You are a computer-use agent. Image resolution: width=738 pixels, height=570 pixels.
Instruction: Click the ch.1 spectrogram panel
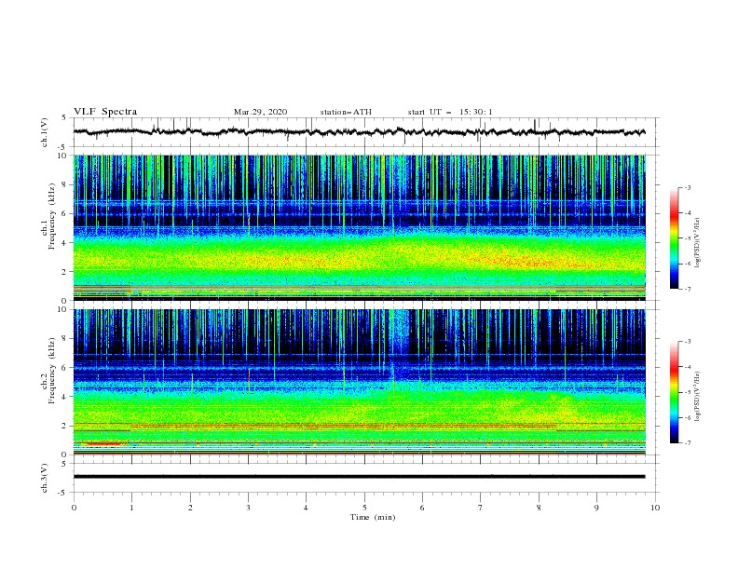(359, 227)
